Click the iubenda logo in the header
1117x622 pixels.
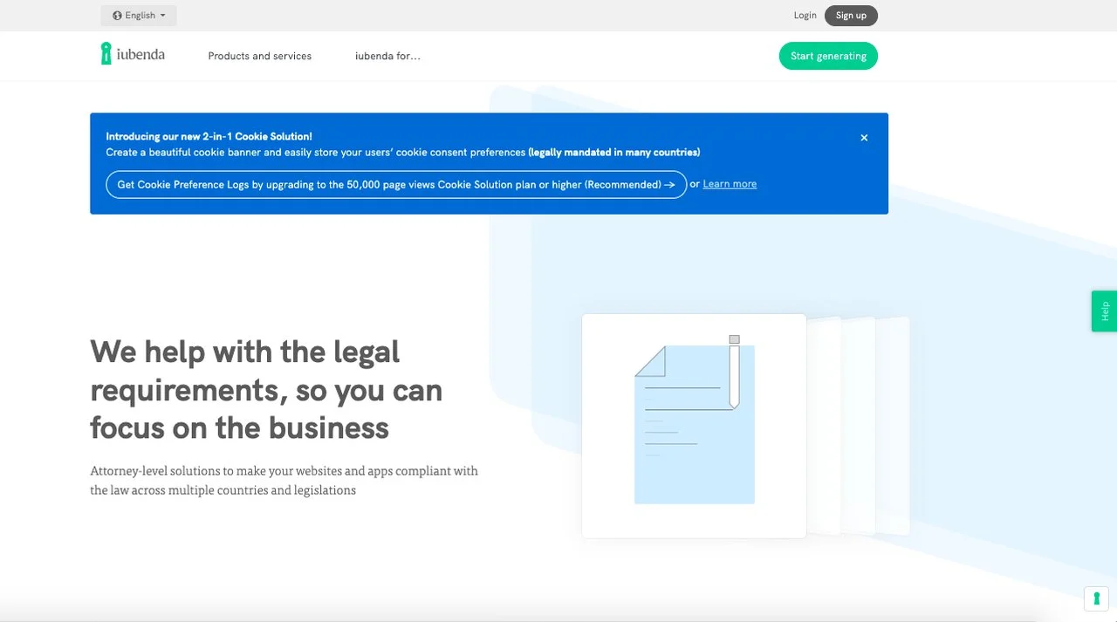click(133, 55)
